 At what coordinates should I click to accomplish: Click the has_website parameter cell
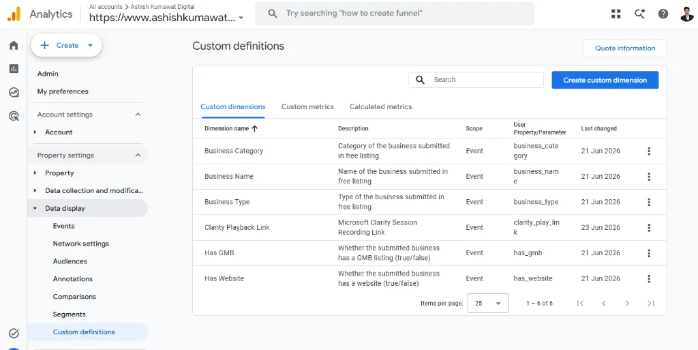click(x=533, y=279)
